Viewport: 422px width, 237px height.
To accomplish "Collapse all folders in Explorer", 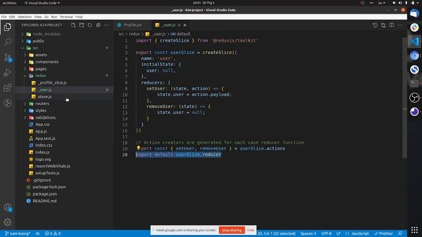I will 98,25.
